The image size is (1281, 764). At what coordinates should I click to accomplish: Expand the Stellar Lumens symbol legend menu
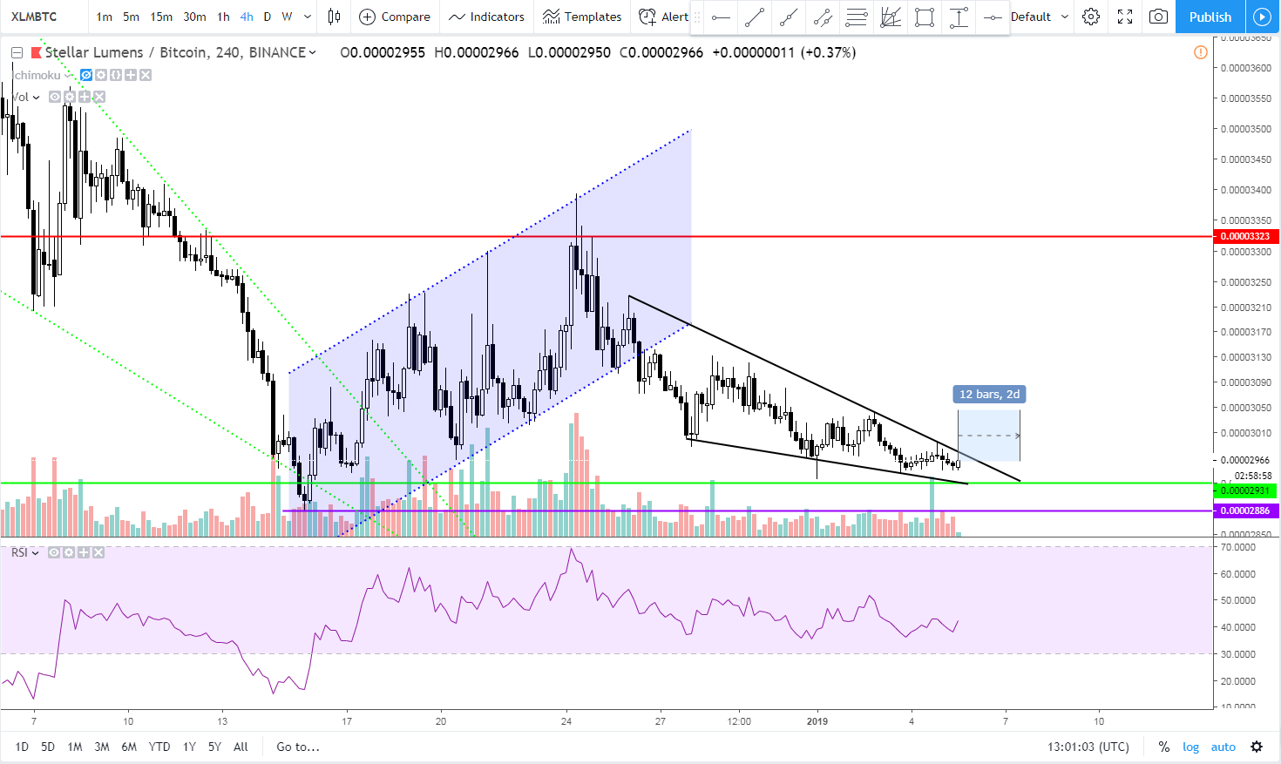313,53
